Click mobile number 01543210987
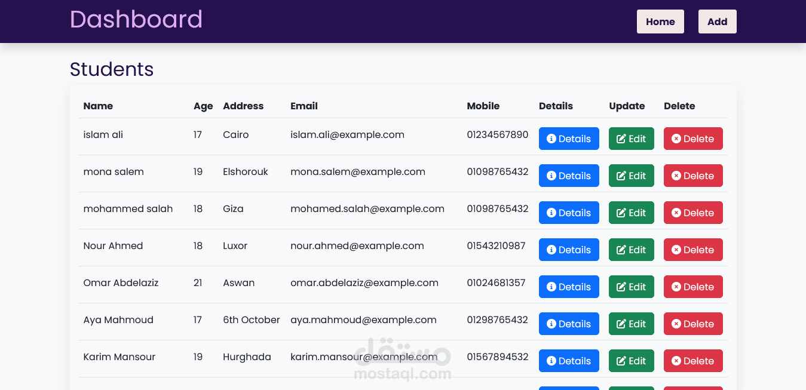This screenshot has width=806, height=390. pyautogui.click(x=497, y=245)
